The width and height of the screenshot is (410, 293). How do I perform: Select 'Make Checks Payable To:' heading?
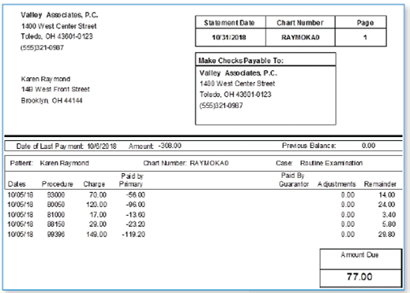(240, 61)
